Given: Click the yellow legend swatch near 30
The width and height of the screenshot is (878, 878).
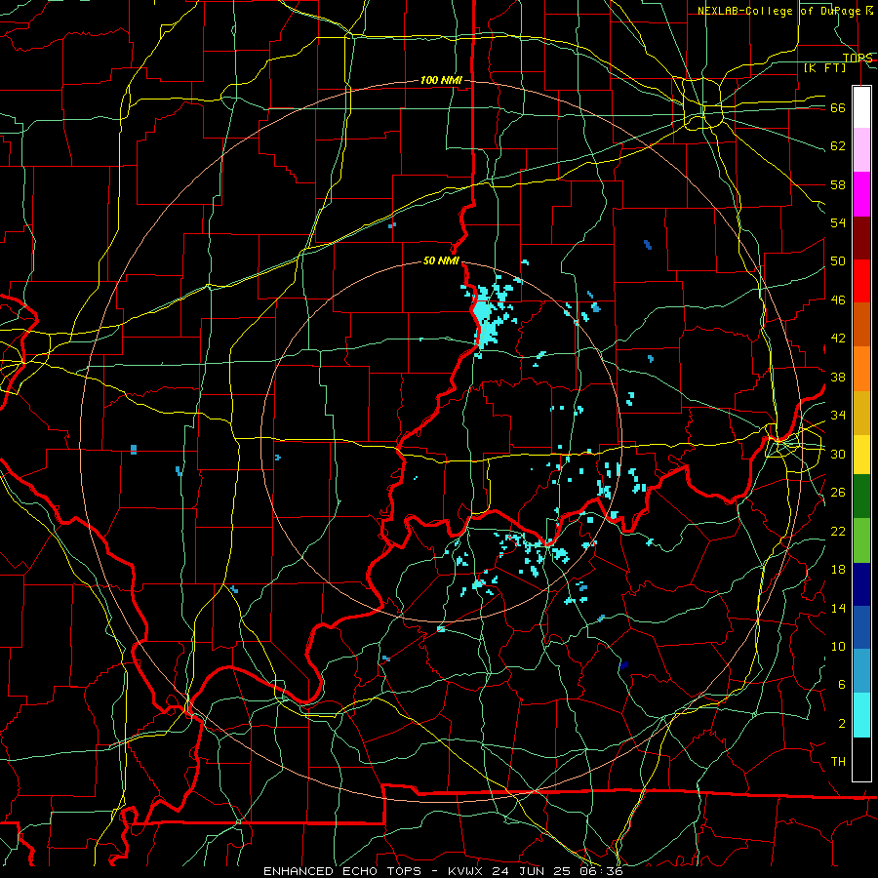Looking at the screenshot, I should (x=861, y=454).
